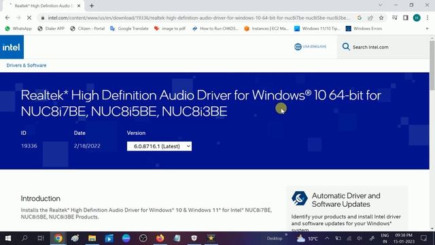Image resolution: width=435 pixels, height=245 pixels.
Task: Open the Instances EC2 bookmark
Action: [266, 29]
